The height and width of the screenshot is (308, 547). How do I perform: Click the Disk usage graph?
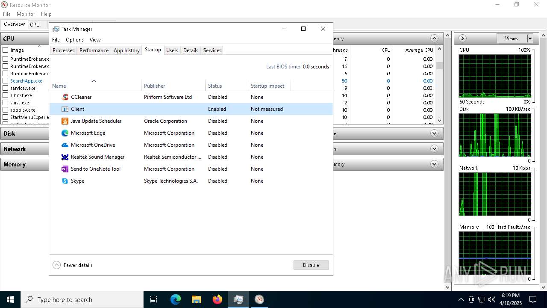tap(495, 135)
